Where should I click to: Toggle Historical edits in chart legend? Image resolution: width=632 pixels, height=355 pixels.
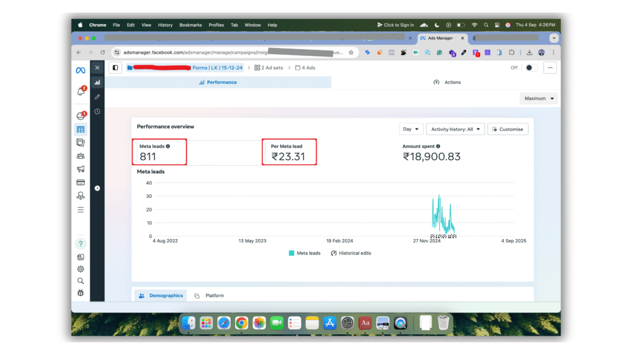[351, 253]
